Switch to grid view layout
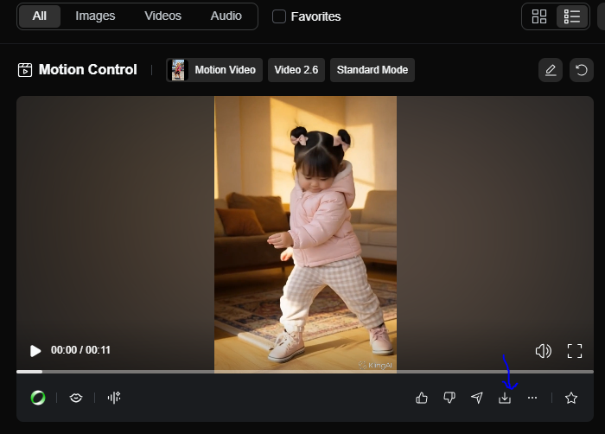The image size is (605, 434). pyautogui.click(x=539, y=16)
